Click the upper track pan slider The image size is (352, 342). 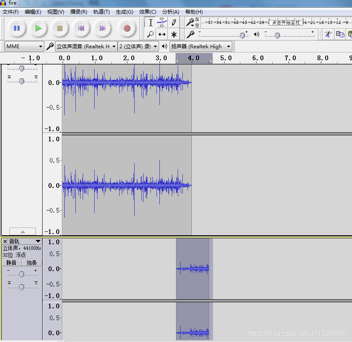(x=23, y=81)
